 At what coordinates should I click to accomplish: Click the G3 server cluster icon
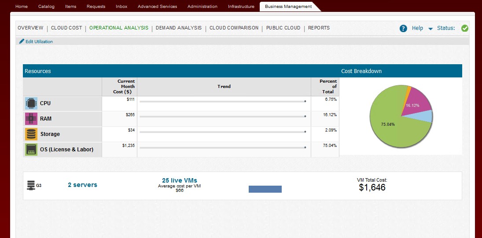pyautogui.click(x=31, y=185)
